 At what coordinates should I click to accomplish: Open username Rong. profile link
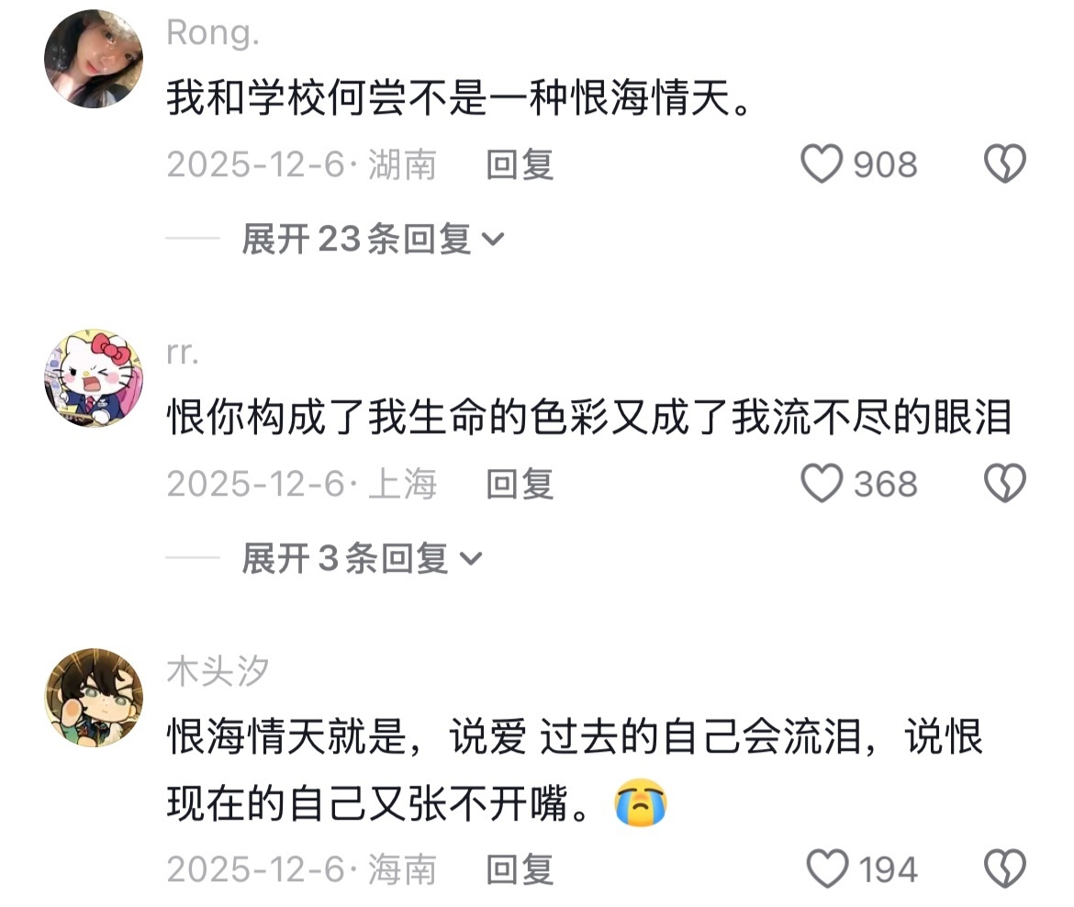213,33
